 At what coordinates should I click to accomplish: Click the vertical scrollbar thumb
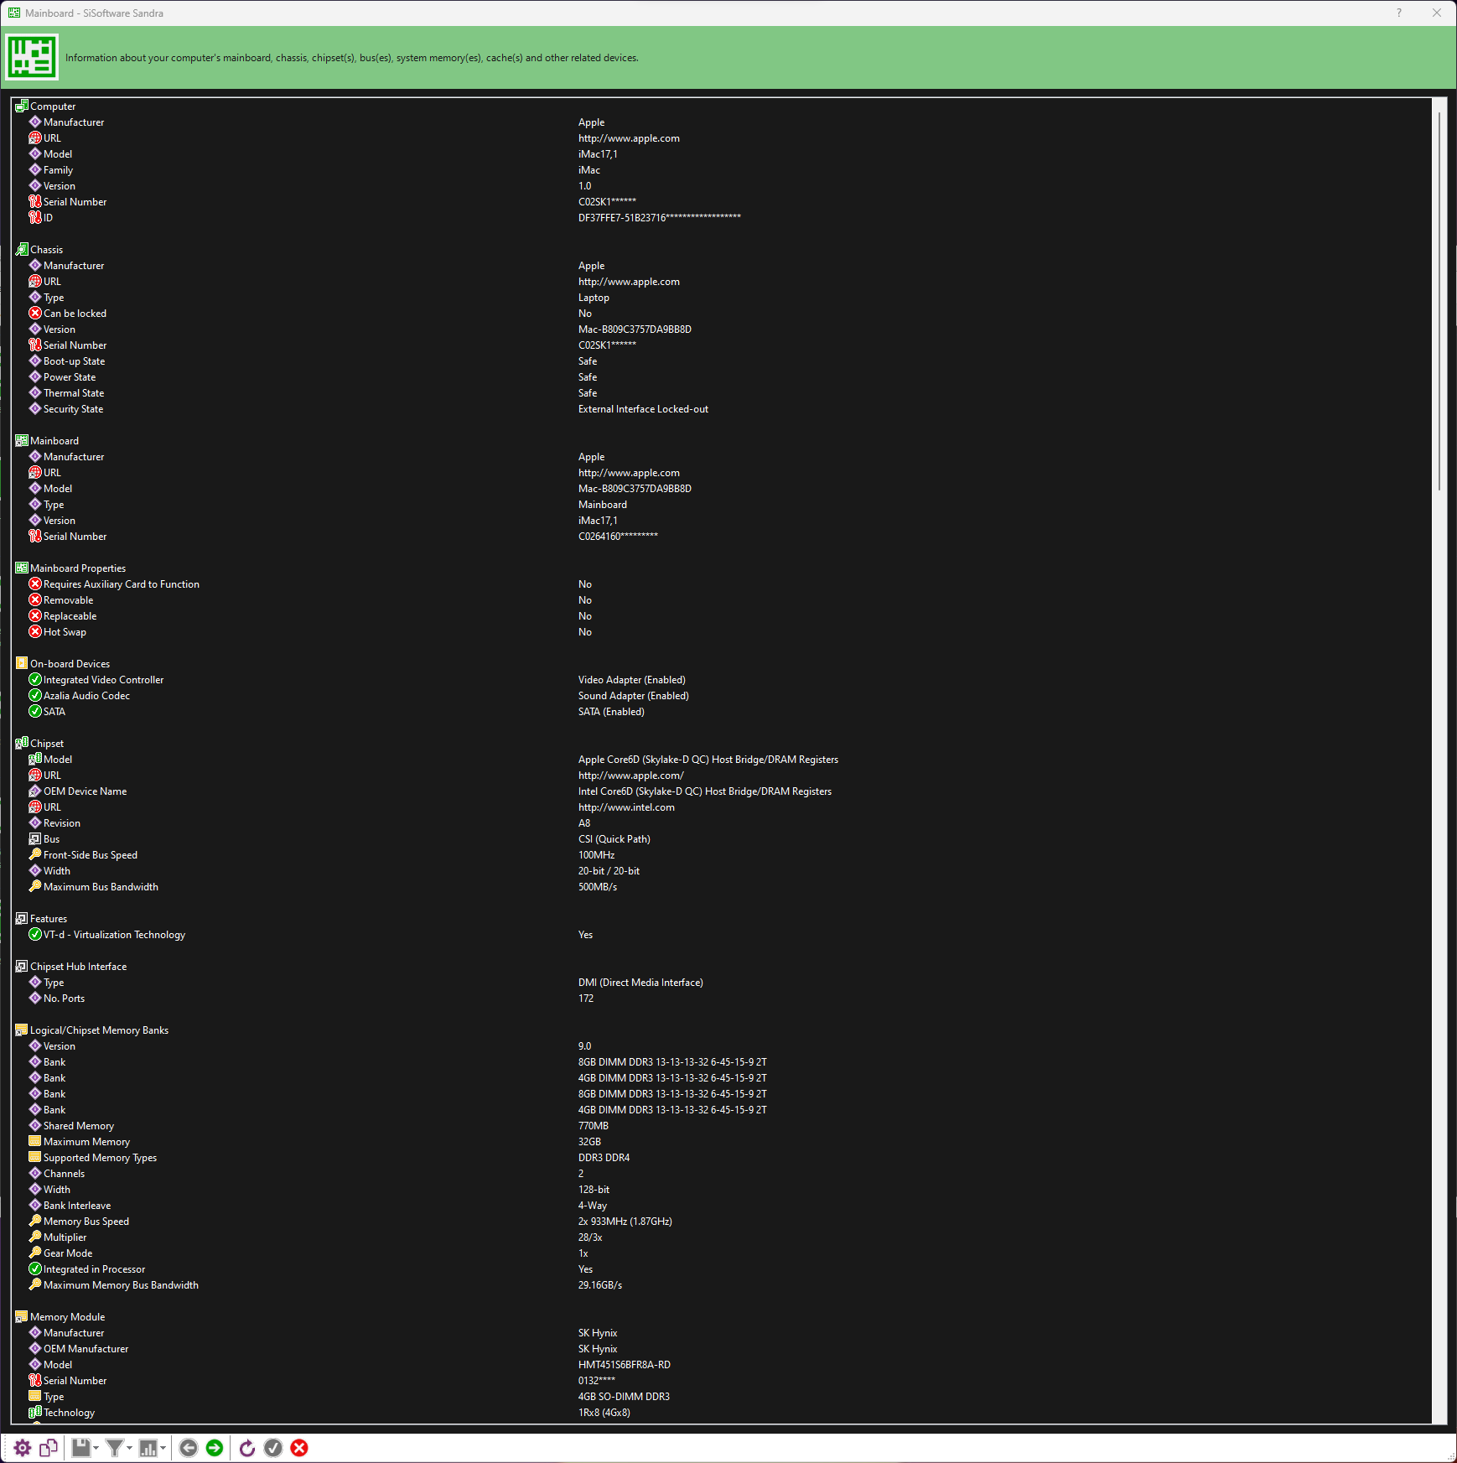coord(1439,300)
